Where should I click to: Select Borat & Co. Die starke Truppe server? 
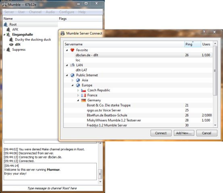(x=138, y=105)
